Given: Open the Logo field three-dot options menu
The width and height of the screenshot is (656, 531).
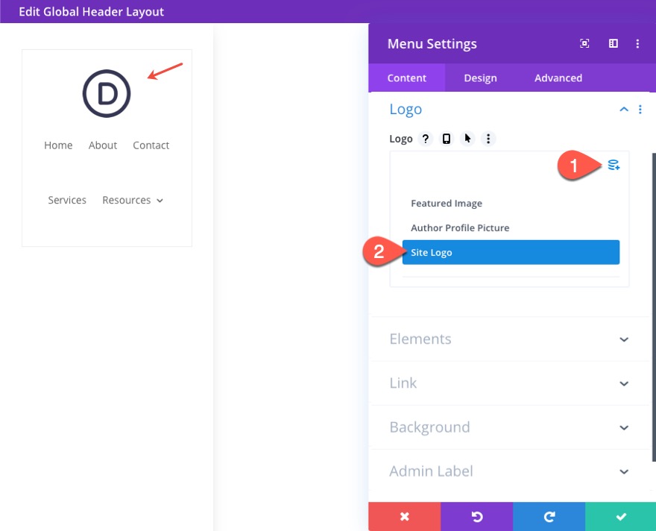Looking at the screenshot, I should (x=488, y=139).
